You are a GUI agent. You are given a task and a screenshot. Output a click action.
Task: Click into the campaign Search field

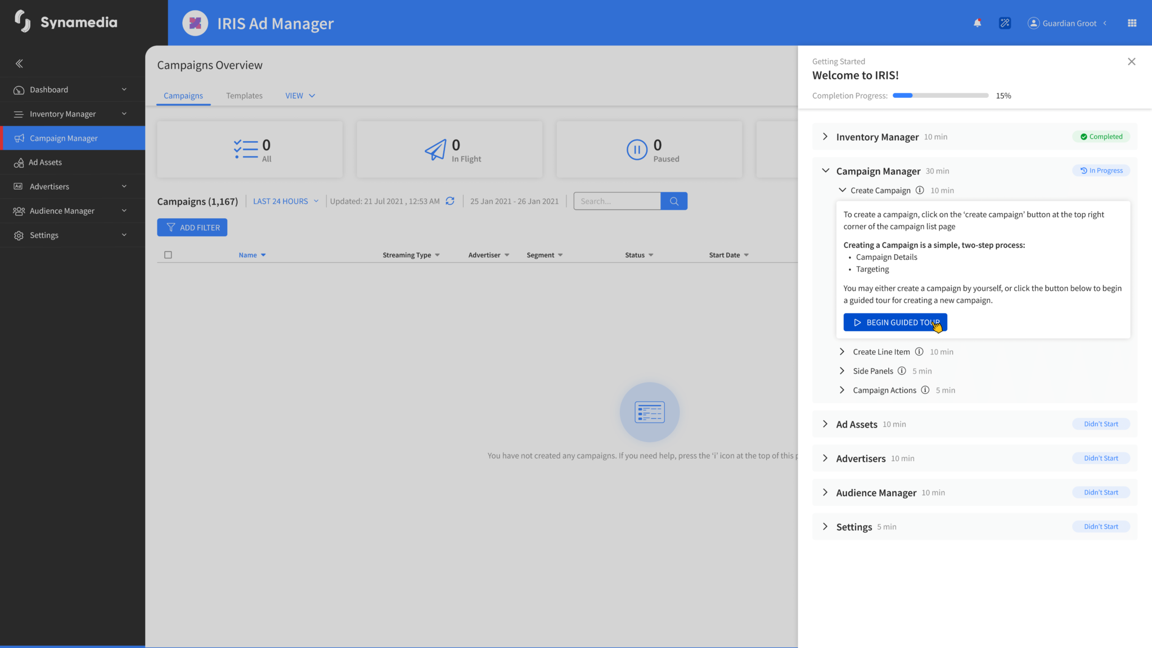point(617,201)
